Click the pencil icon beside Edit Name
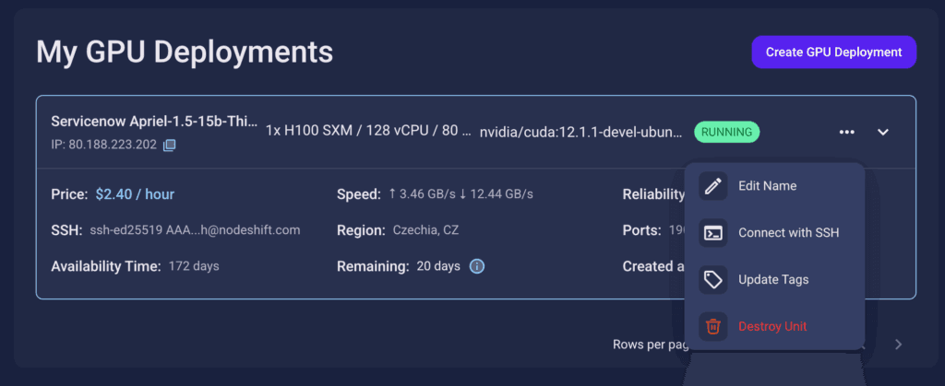Image resolution: width=945 pixels, height=386 pixels. [712, 186]
